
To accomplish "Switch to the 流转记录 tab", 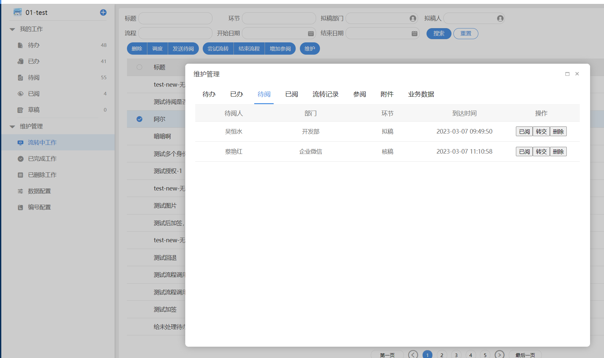I will [325, 94].
